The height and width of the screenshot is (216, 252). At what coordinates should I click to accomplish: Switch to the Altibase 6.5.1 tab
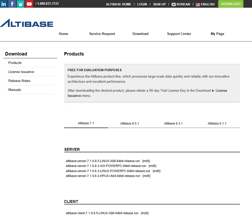tap(130, 124)
